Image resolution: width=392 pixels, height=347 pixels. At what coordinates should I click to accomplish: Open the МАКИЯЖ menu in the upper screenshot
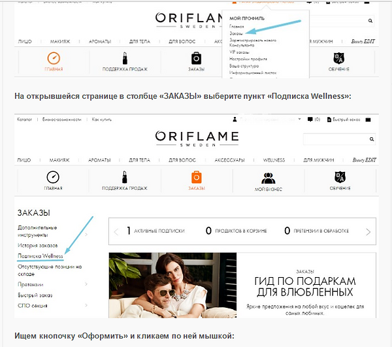click(x=60, y=42)
